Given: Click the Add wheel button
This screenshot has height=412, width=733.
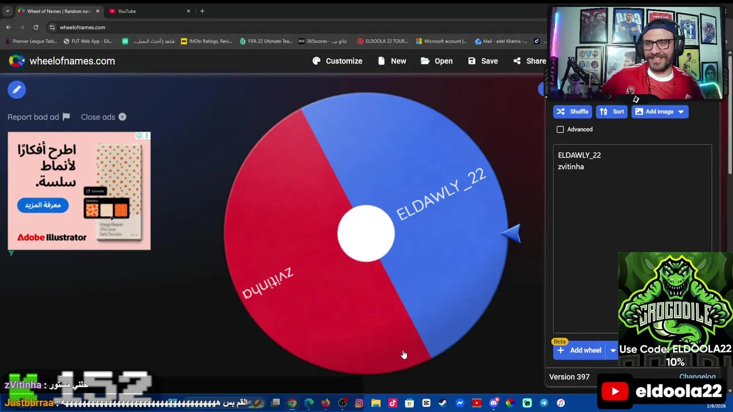Looking at the screenshot, I should (x=580, y=350).
